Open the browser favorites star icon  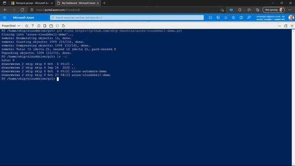(x=249, y=10)
